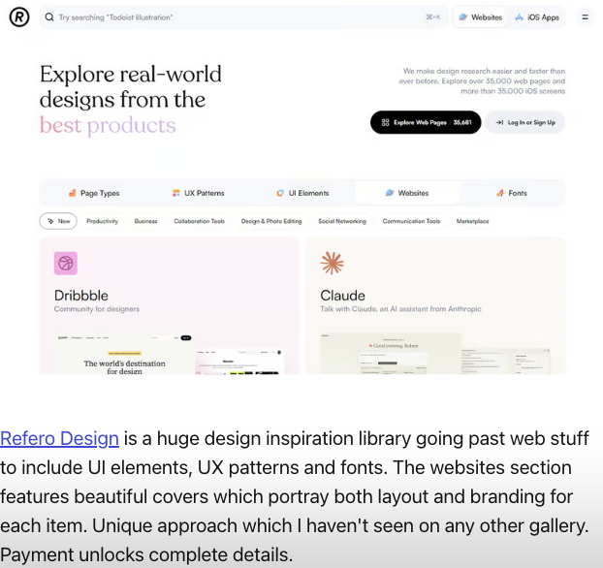Image resolution: width=603 pixels, height=568 pixels.
Task: Click the UX Patterns tab icon
Action: (x=176, y=193)
